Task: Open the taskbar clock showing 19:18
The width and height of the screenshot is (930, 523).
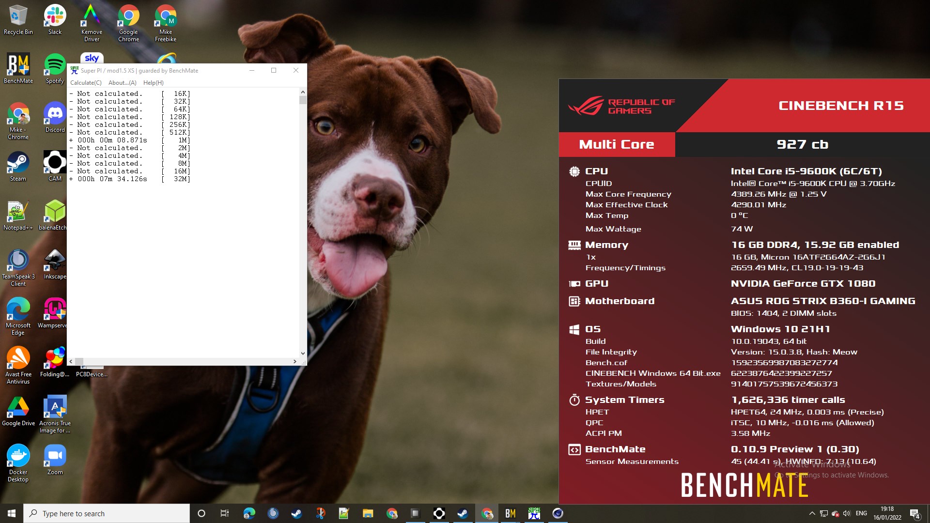Action: point(887,513)
